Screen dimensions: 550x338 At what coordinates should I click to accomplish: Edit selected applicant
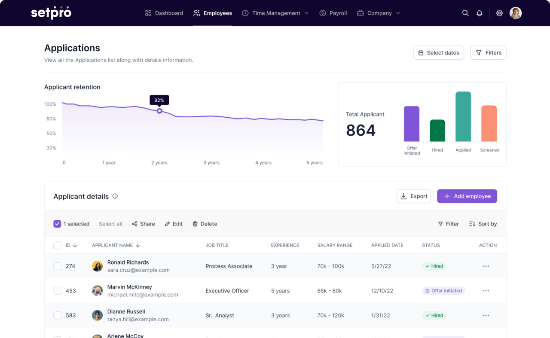click(x=174, y=224)
